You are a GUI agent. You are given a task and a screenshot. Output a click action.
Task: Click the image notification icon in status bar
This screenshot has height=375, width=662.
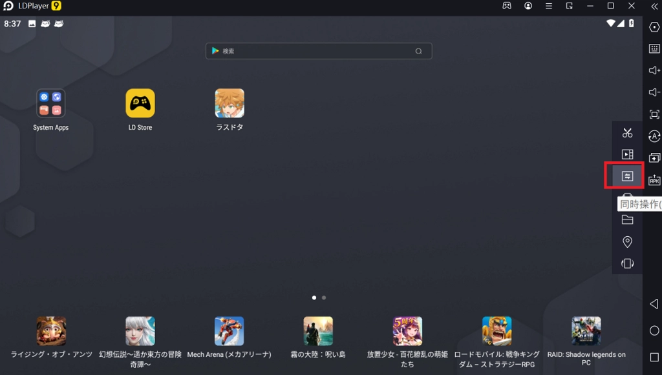(x=32, y=24)
